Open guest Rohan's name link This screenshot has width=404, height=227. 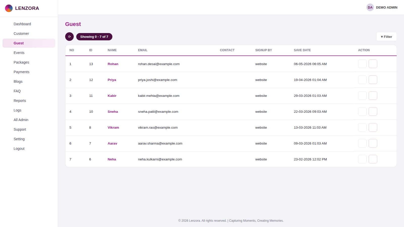tap(113, 64)
